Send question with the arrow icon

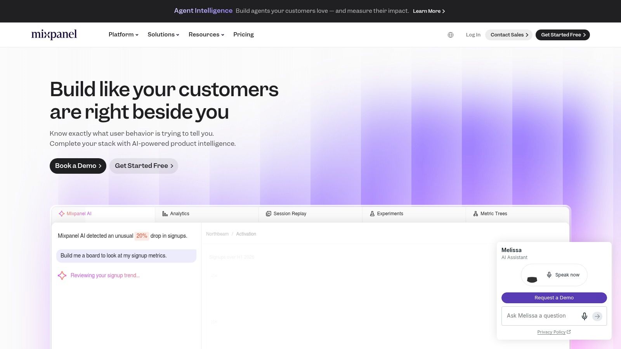(597, 316)
